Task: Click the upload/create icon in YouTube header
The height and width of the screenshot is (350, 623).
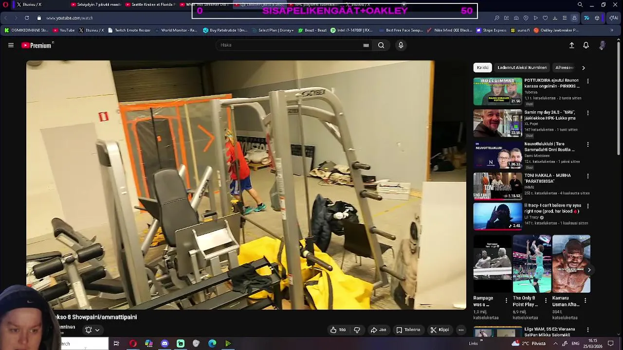Action: click(572, 45)
